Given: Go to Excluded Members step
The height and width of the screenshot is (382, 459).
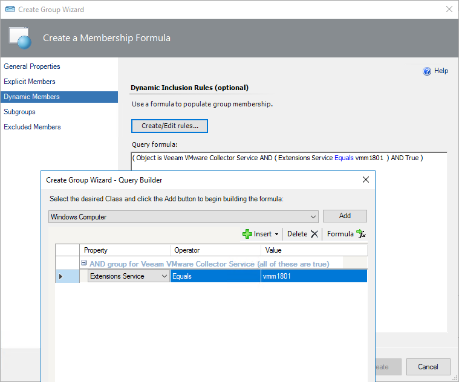Looking at the screenshot, I should (32, 127).
